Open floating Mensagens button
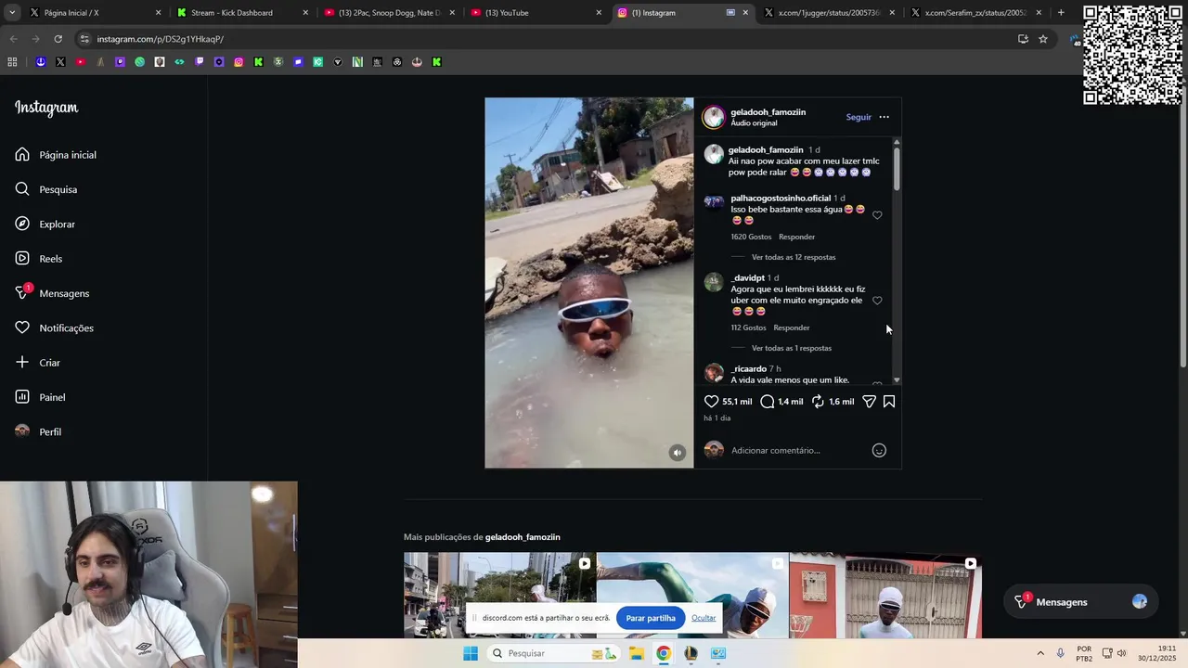The height and width of the screenshot is (668, 1188). tap(1078, 602)
